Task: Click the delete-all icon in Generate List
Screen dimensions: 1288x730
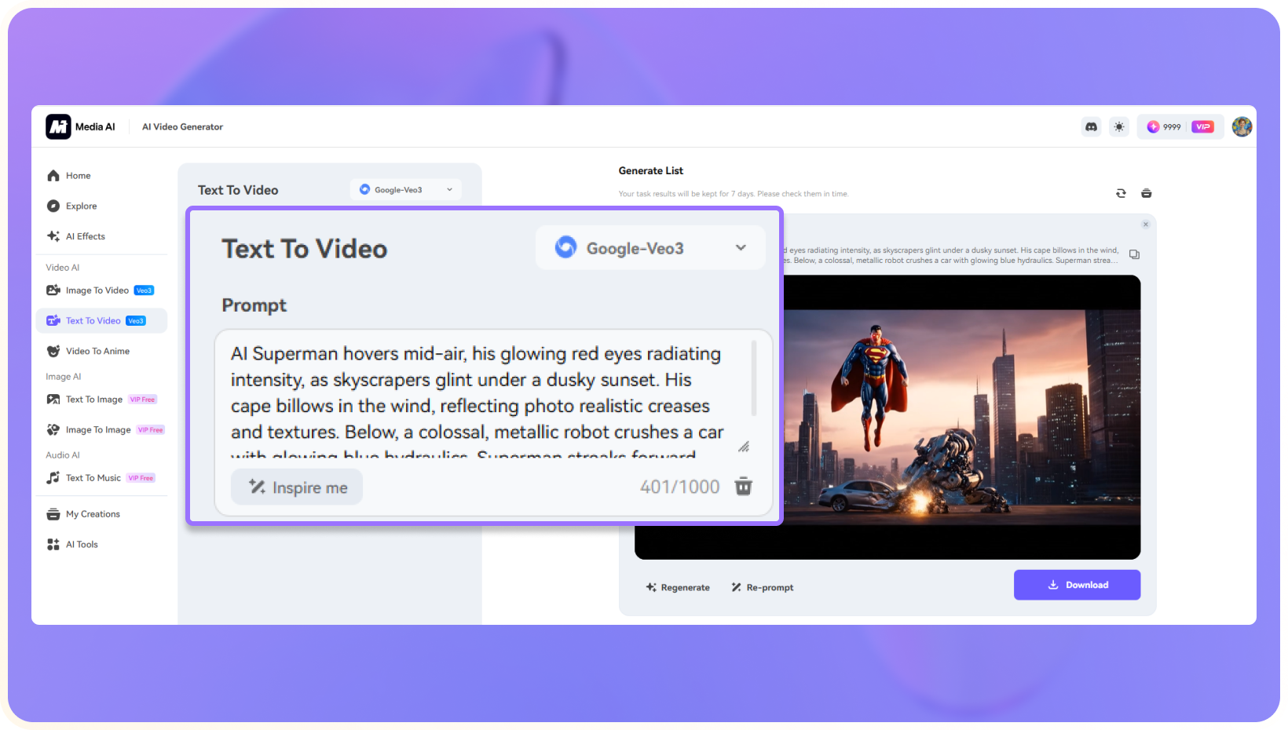Action: [x=1147, y=193]
